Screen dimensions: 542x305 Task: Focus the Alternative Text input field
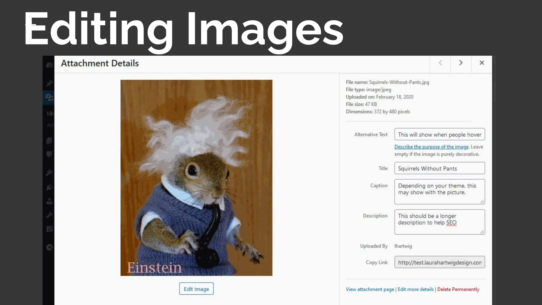click(440, 134)
